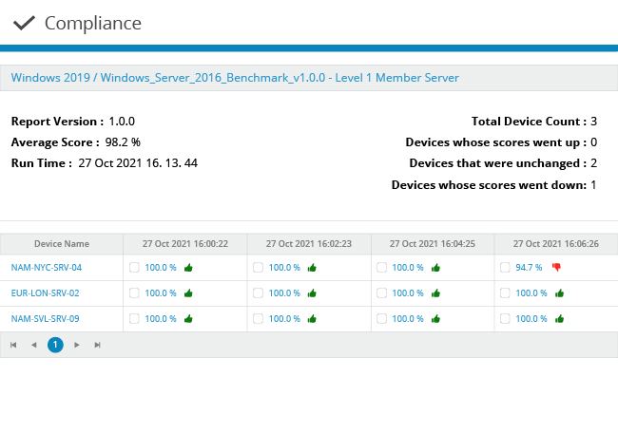The height and width of the screenshot is (434, 618).
Task: Click the Device Name column header
Action: click(x=62, y=244)
